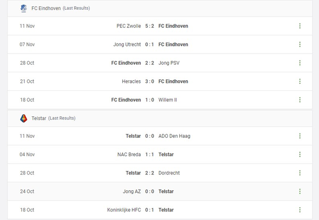Open Telstar team header link
The width and height of the screenshot is (319, 220).
click(x=39, y=118)
